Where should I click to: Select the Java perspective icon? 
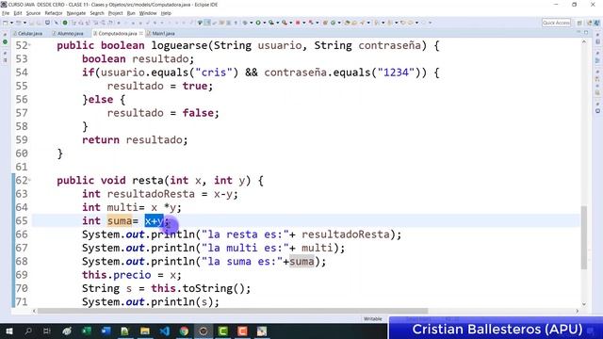pyautogui.click(x=596, y=23)
